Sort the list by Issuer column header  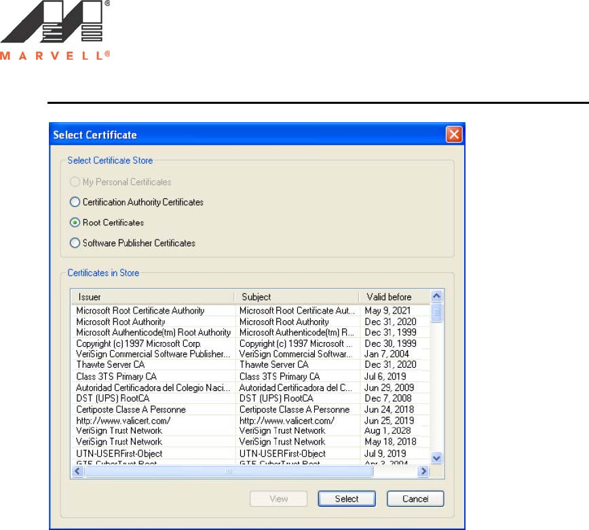[x=153, y=297]
